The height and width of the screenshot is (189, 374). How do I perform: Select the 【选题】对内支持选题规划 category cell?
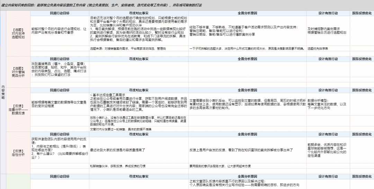[18, 33]
